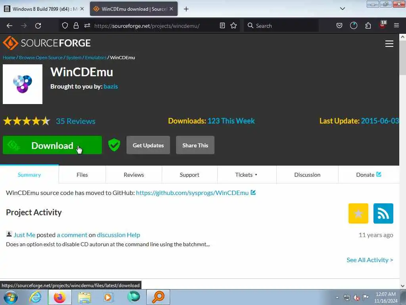Click the 2015-06-03 last update link
This screenshot has height=305, width=406.
tap(380, 121)
